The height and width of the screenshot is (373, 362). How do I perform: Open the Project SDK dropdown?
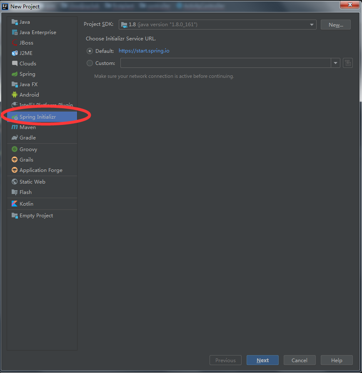217,25
